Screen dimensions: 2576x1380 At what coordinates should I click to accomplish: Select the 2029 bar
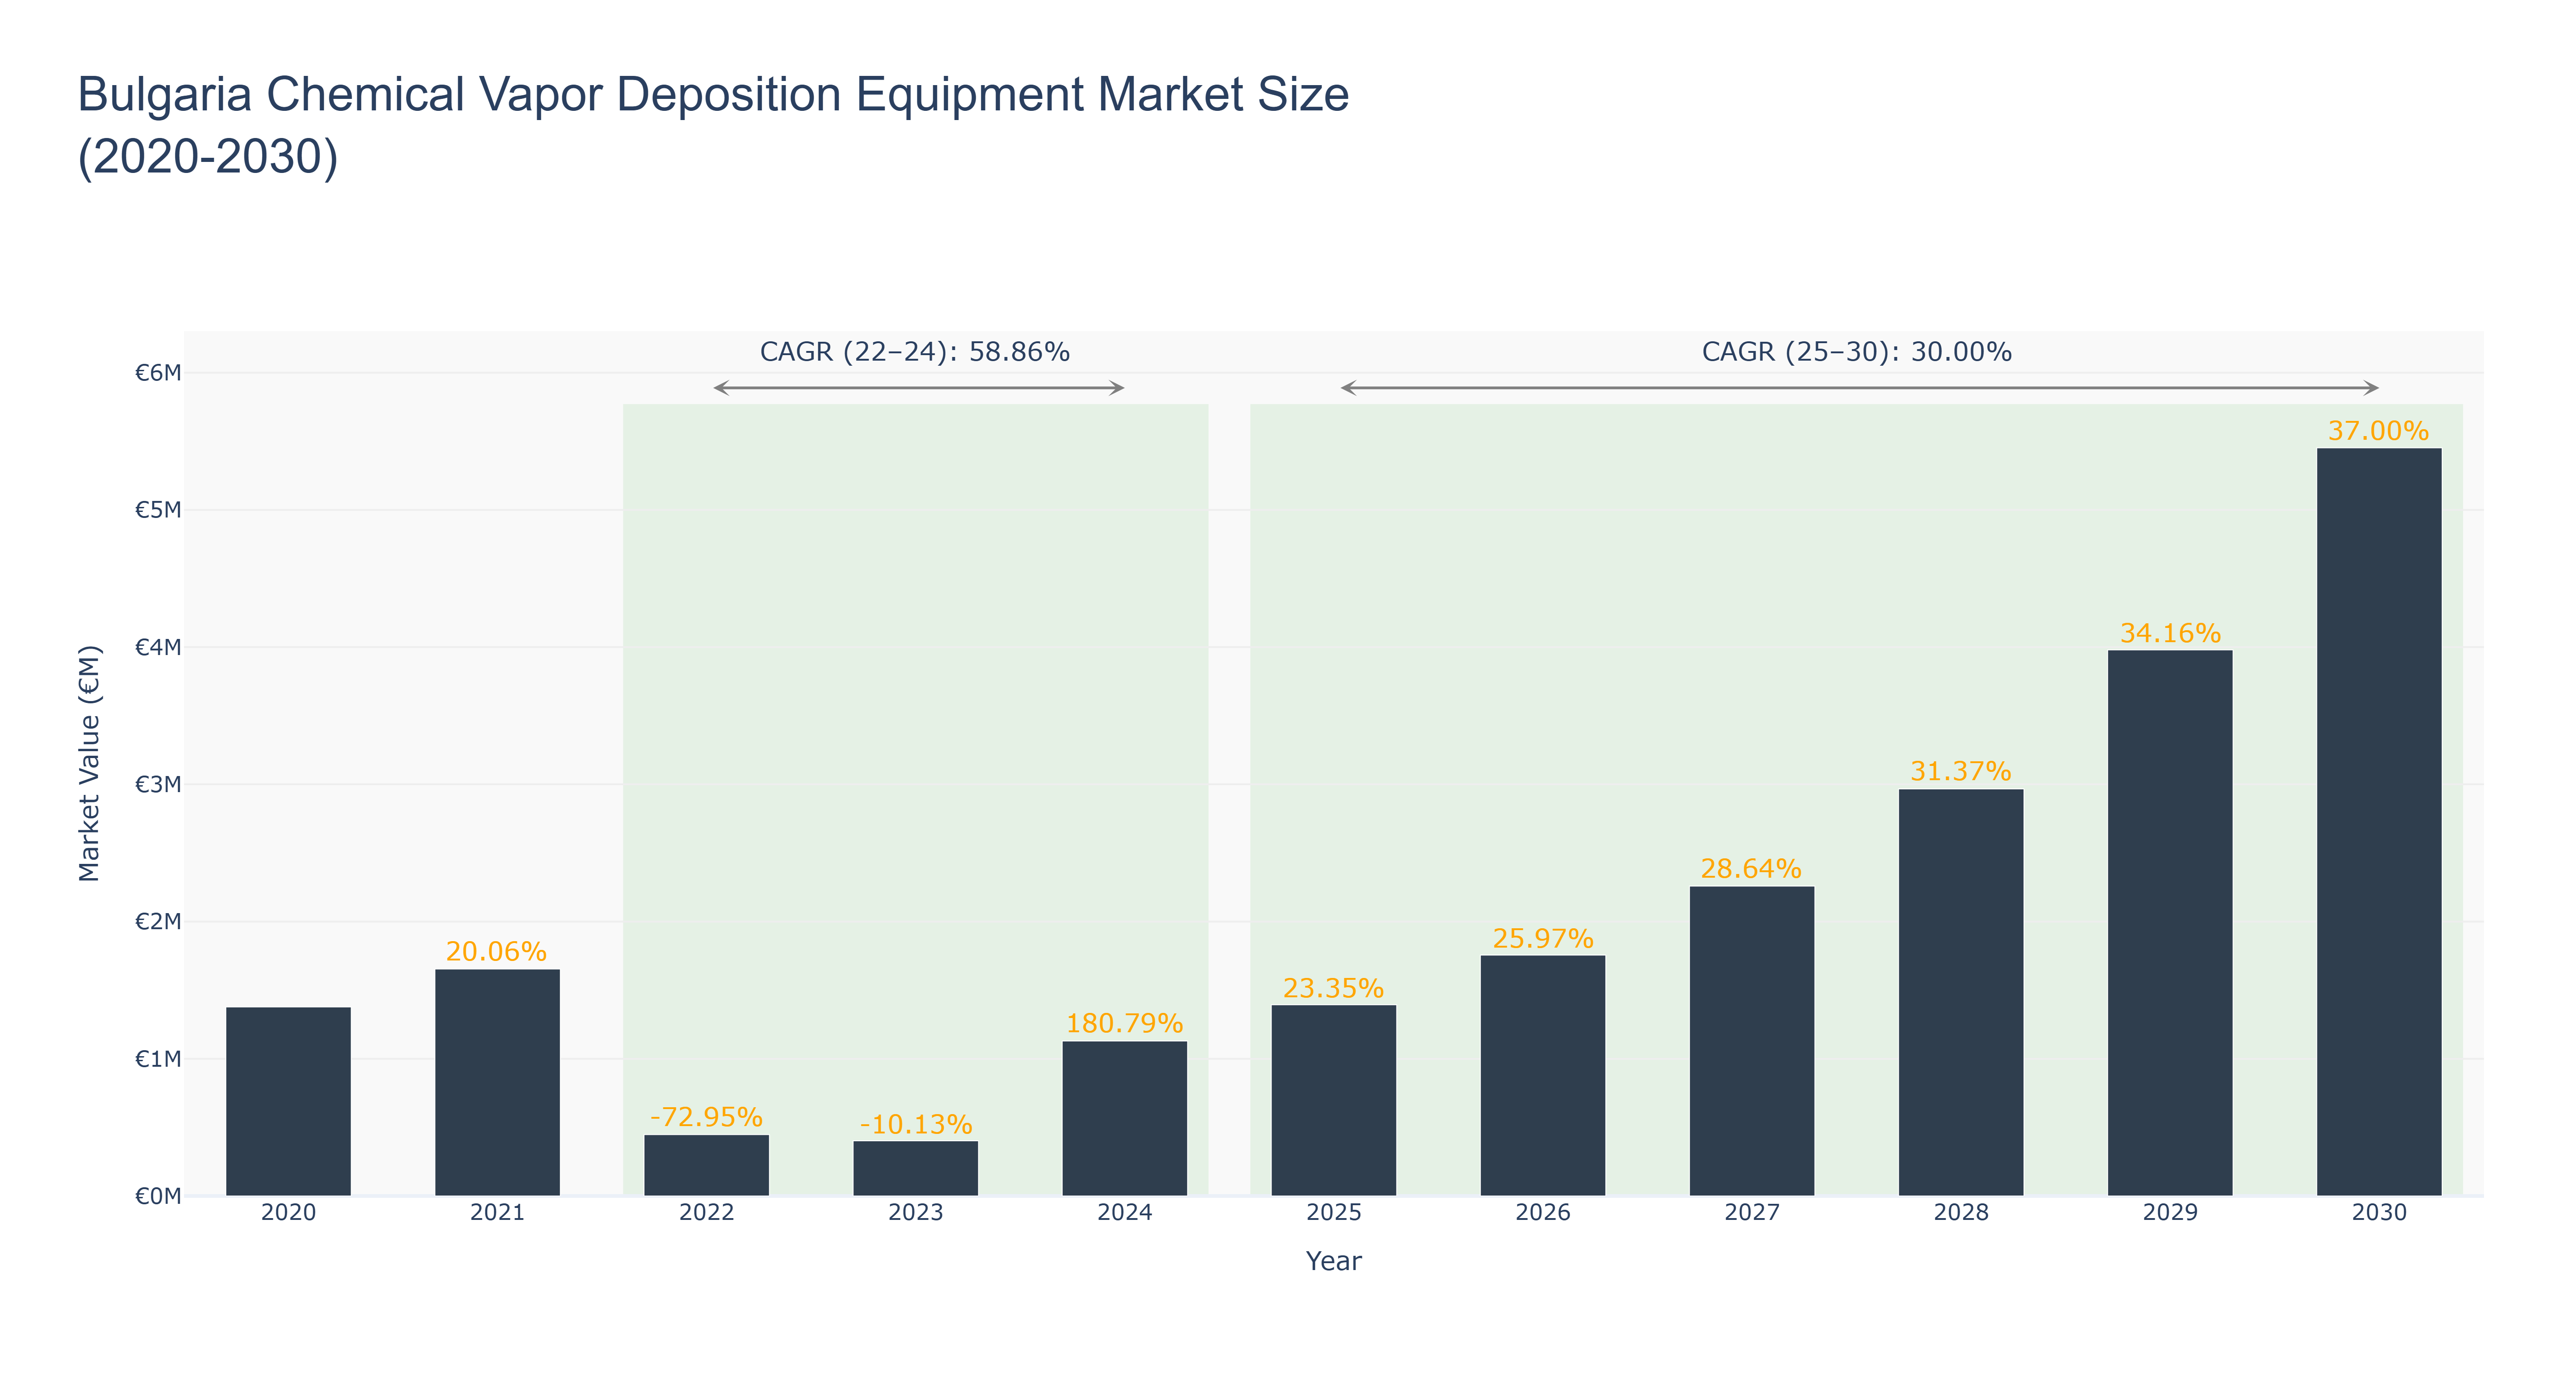[x=2169, y=923]
